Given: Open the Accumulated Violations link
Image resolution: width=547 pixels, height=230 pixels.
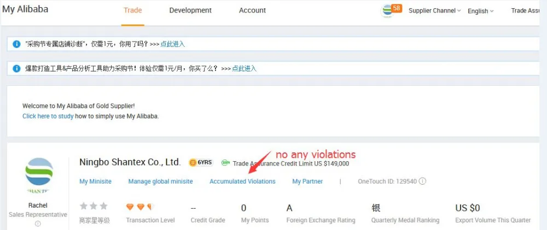Looking at the screenshot, I should [242, 181].
